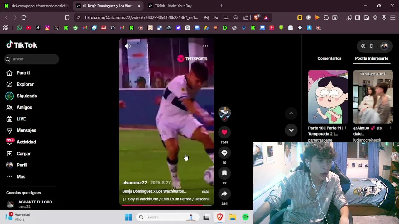
Task: Open Instagram bookmark
Action: 47,28
